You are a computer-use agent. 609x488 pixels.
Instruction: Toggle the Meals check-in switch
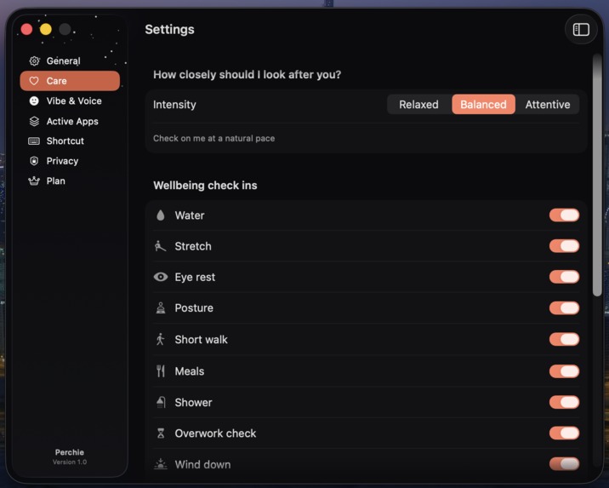point(564,371)
